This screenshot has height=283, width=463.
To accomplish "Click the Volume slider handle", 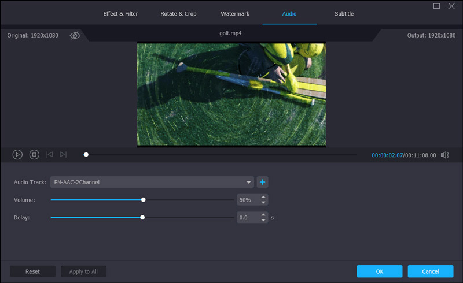I will coord(144,200).
